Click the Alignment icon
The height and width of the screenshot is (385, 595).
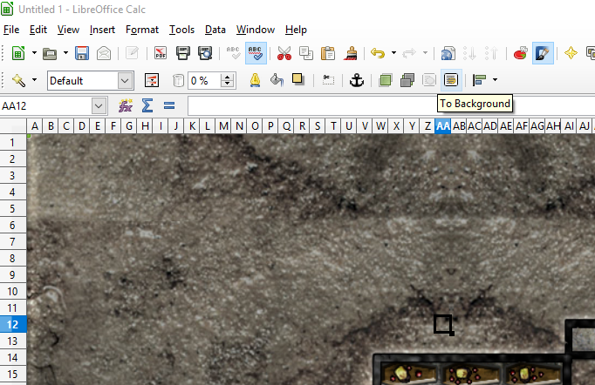click(x=480, y=80)
